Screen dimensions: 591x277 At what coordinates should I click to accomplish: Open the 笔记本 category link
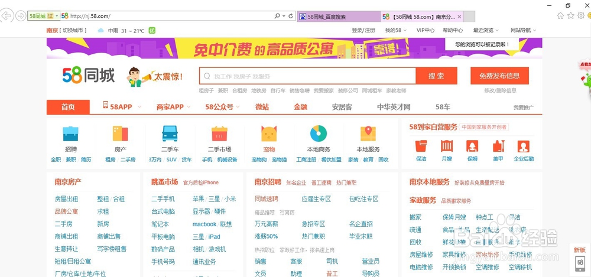pyautogui.click(x=160, y=224)
